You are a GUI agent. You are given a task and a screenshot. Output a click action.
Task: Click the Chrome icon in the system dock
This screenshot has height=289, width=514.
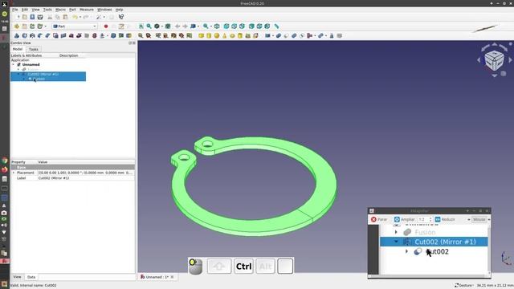4,161
